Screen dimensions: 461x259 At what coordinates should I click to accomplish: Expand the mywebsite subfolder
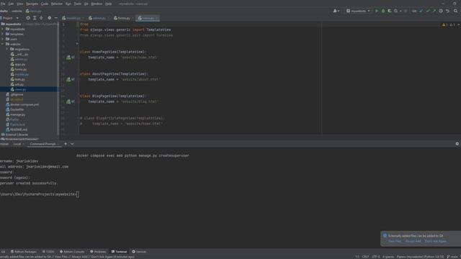[x=3, y=29]
